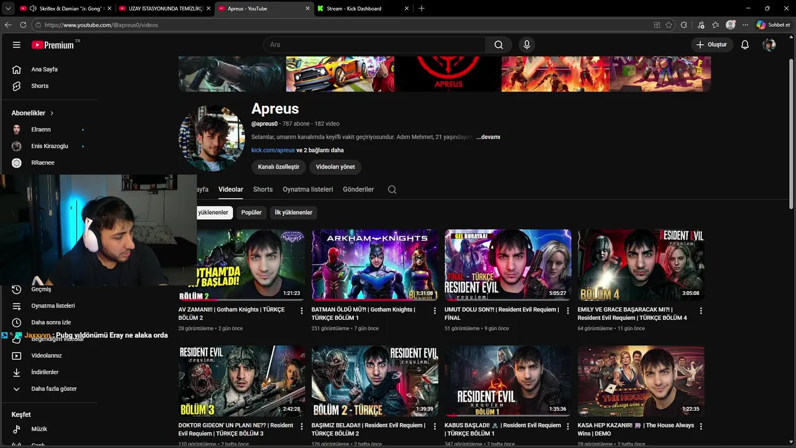The height and width of the screenshot is (448, 796).
Task: Switch to UZAY İSTASYONUNDA browser tab
Action: point(164,8)
